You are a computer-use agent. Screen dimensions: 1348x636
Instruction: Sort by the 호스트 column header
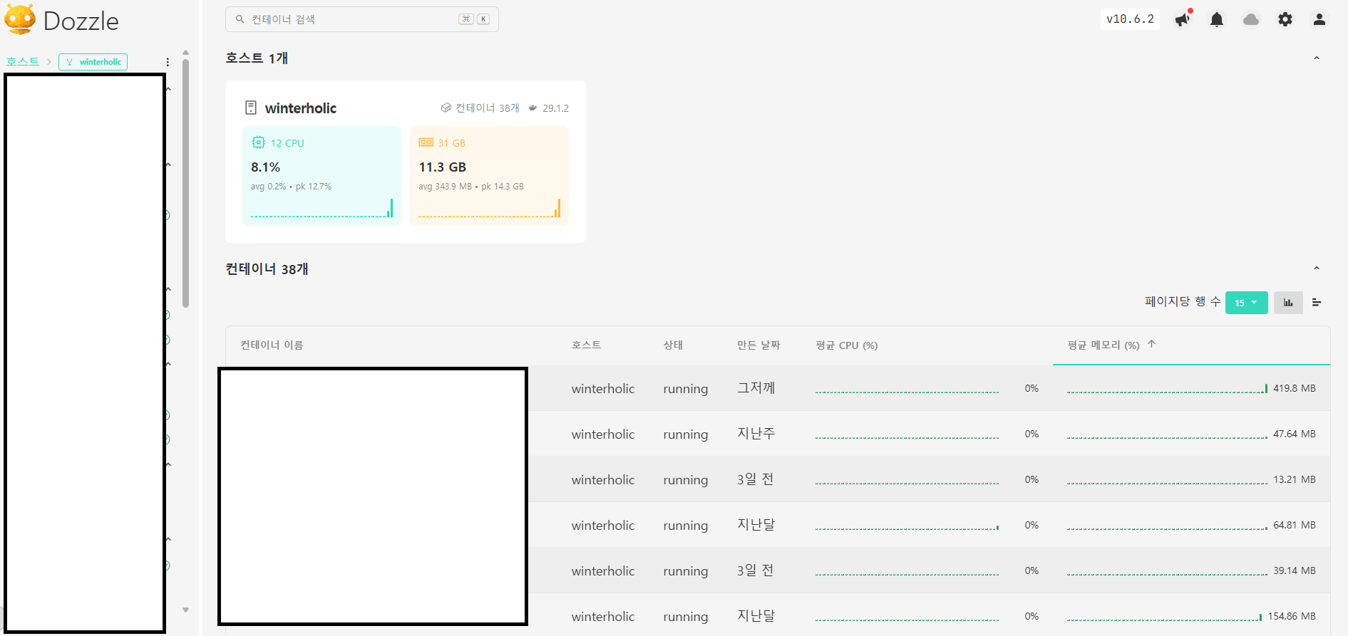pos(586,345)
